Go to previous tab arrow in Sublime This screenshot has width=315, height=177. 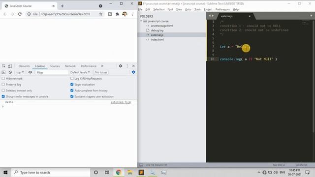pyautogui.click(x=210, y=16)
